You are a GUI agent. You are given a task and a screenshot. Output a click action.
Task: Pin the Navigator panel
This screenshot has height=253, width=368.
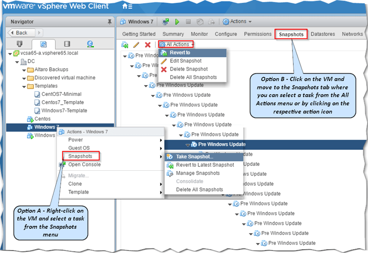110,22
